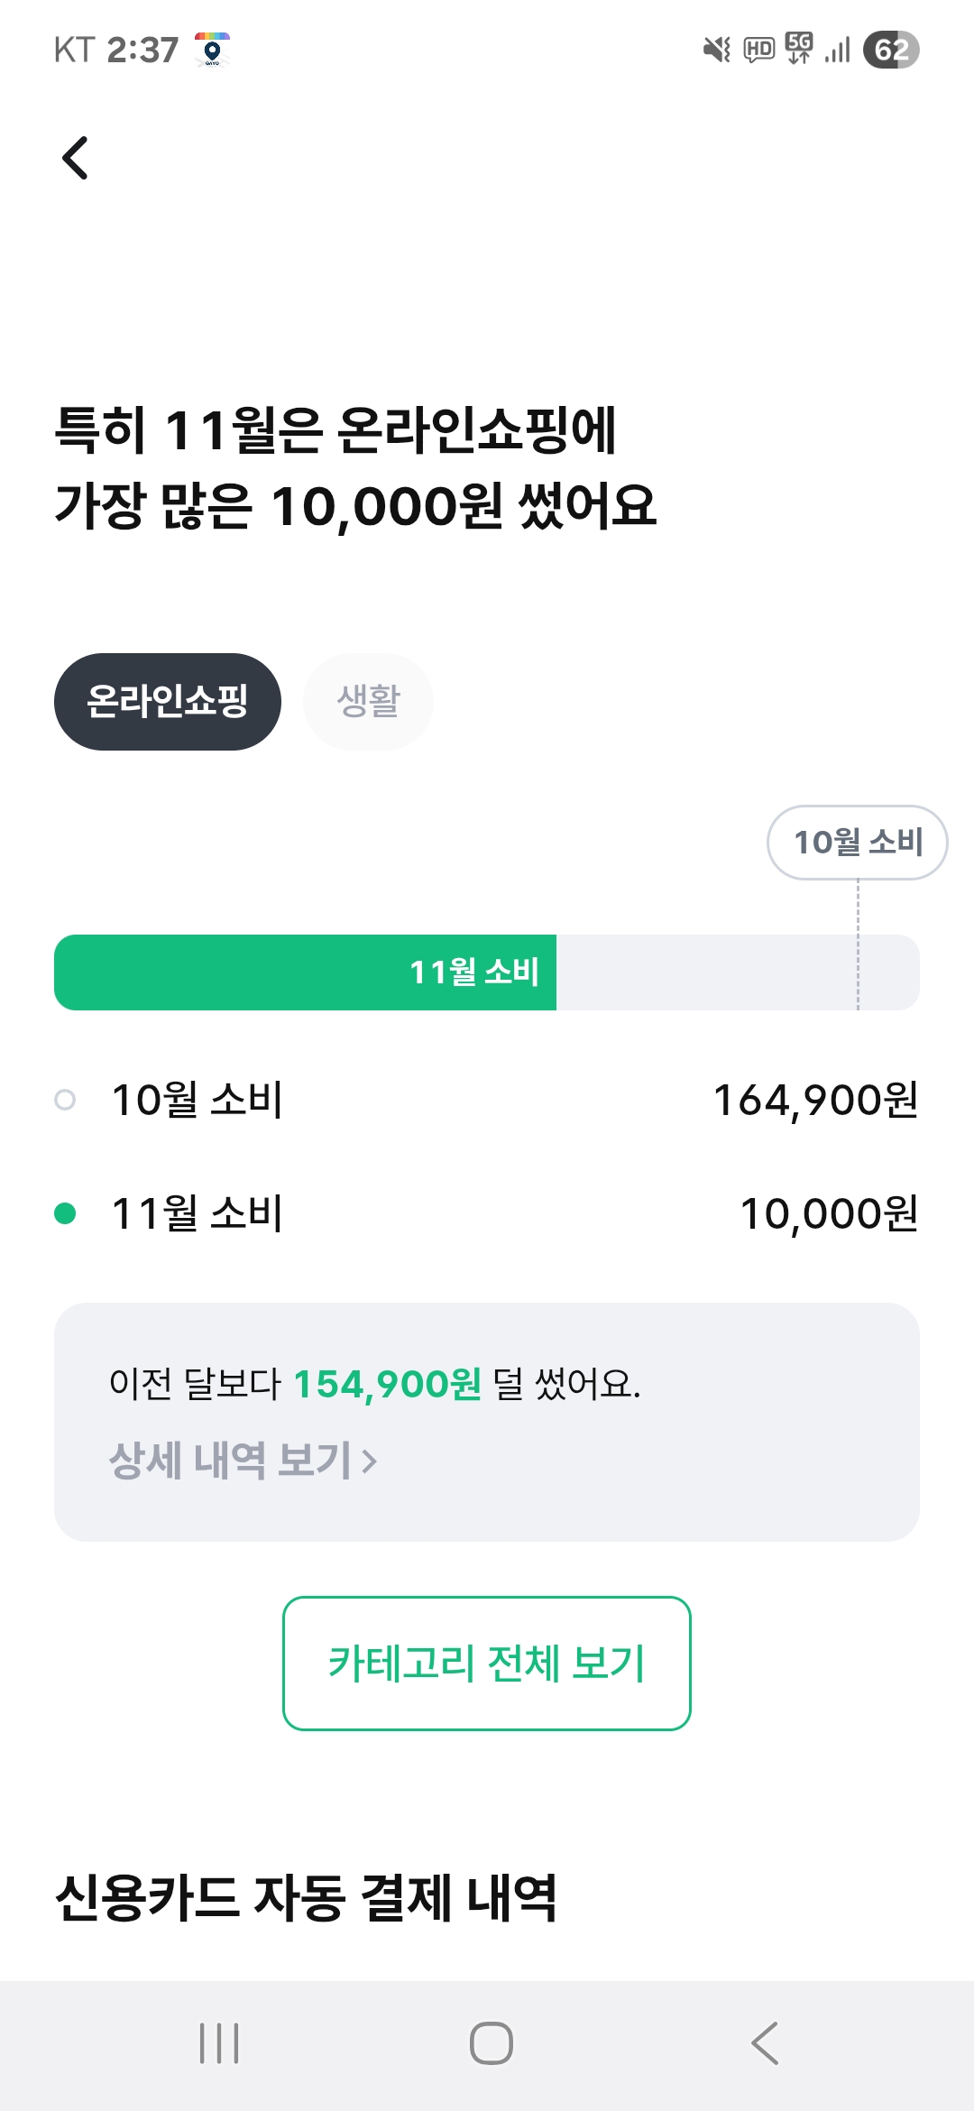This screenshot has height=2111, width=974.
Task: Tap the 5G network status icon
Action: (x=799, y=48)
